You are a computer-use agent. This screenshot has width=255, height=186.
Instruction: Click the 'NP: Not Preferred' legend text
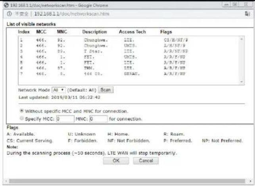[x=222, y=141]
